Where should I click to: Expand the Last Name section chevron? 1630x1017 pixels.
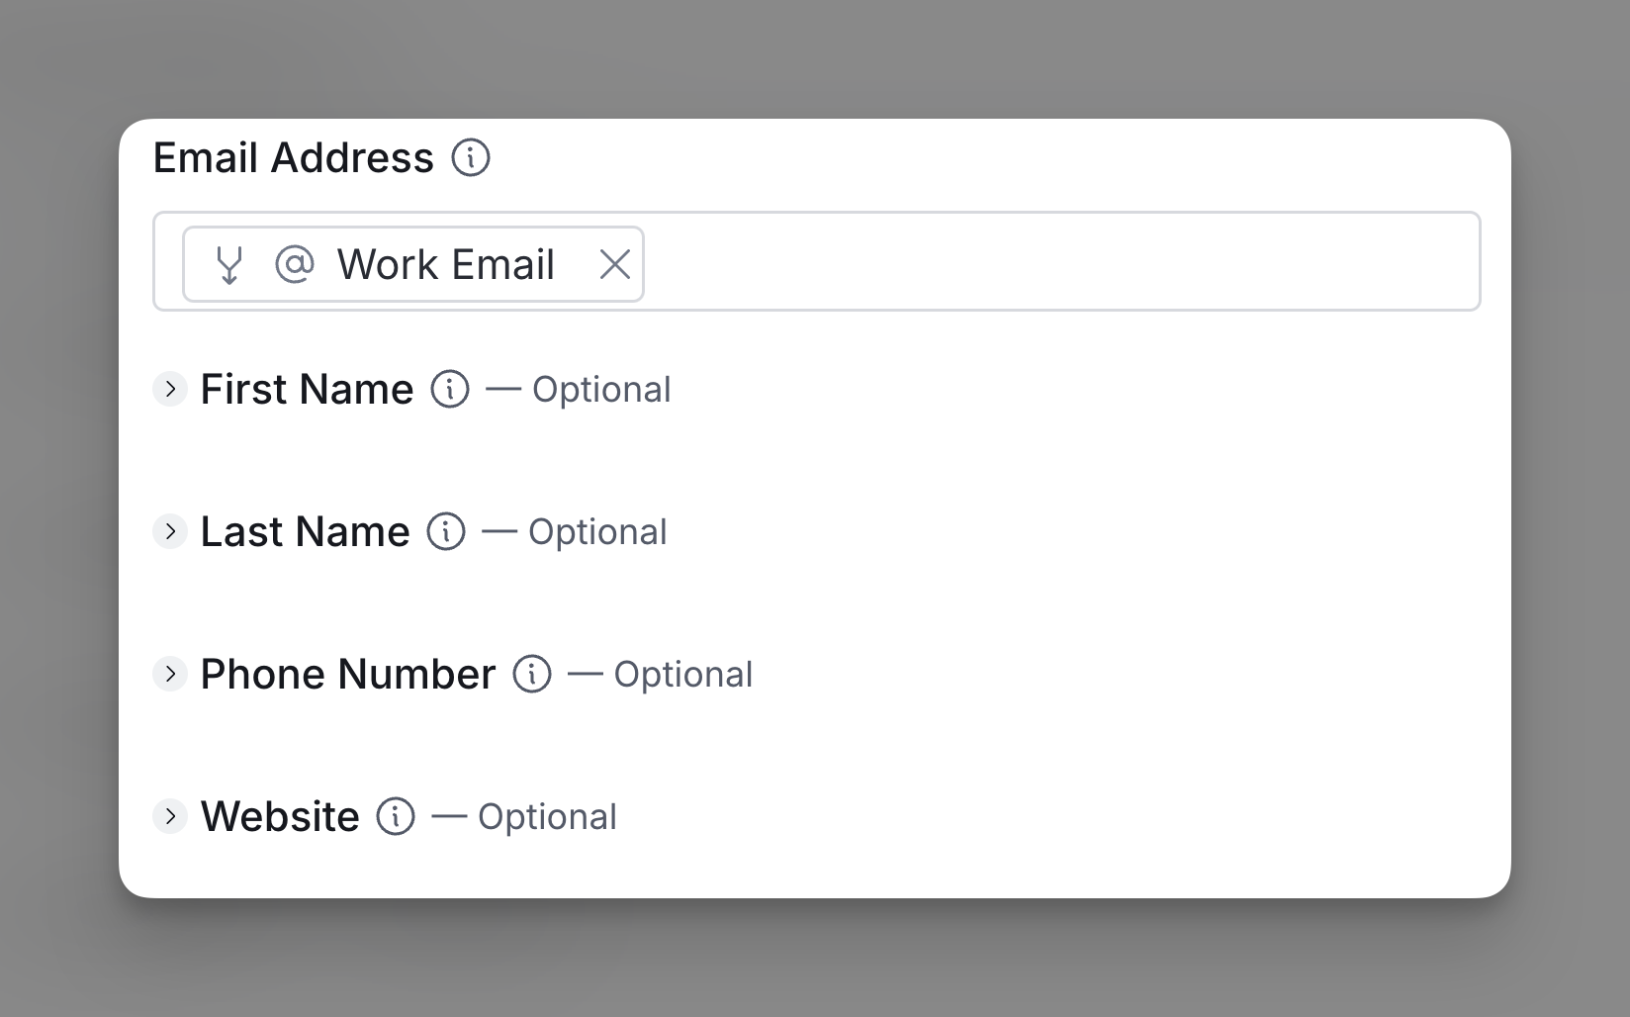(x=170, y=531)
